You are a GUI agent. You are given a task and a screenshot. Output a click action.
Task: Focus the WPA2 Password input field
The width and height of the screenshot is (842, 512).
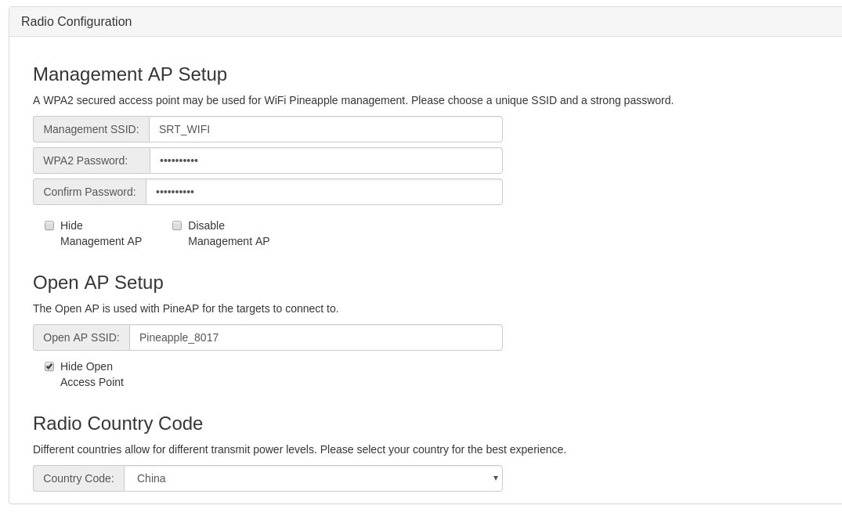coord(326,160)
